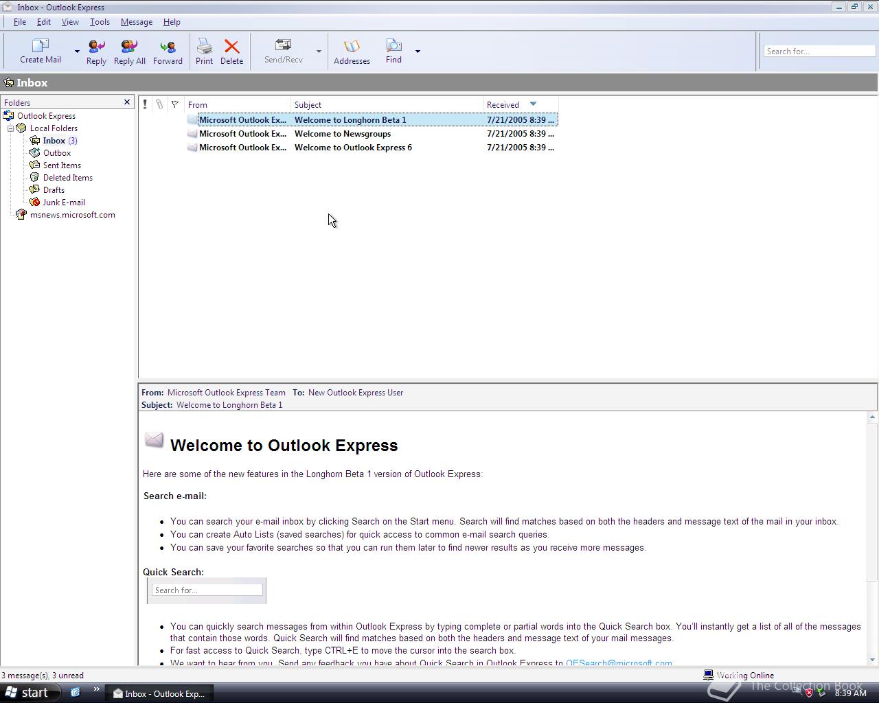Select the Welcome to Longhorn Beta 1 message

point(372,120)
